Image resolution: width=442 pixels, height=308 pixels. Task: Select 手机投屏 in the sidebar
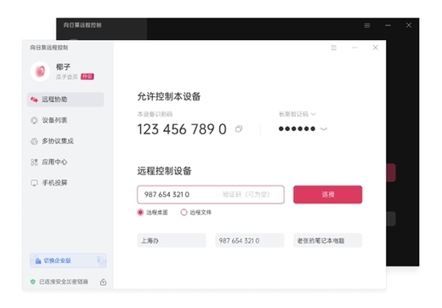(x=49, y=183)
